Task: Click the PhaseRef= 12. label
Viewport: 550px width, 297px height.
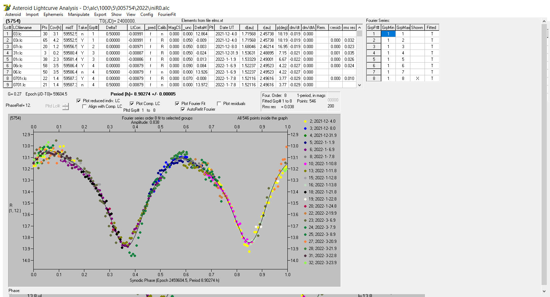Action: 18,105
